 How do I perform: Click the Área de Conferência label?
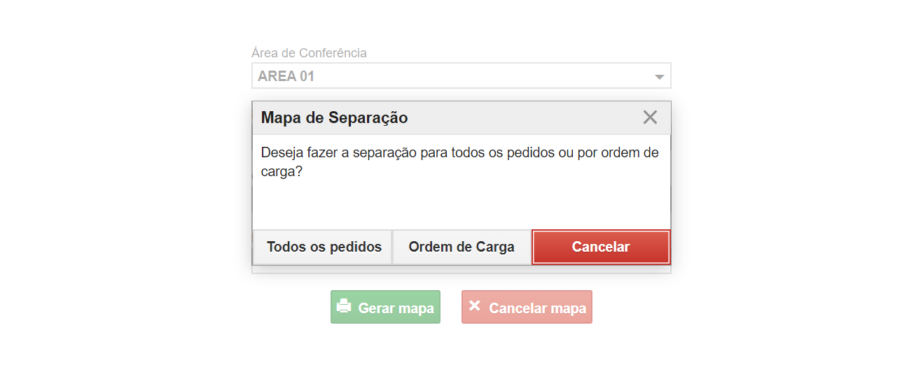point(309,53)
